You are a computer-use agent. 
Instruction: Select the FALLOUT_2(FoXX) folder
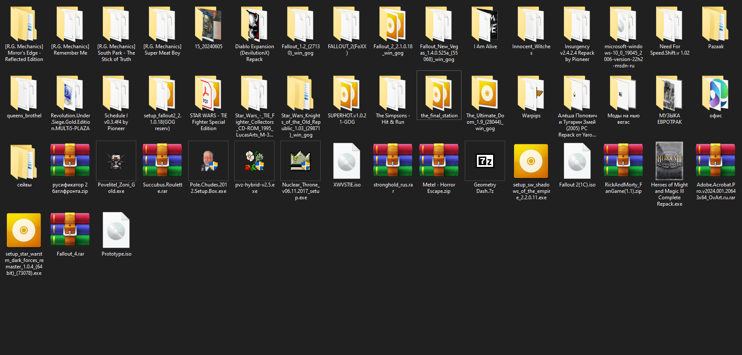click(x=347, y=31)
